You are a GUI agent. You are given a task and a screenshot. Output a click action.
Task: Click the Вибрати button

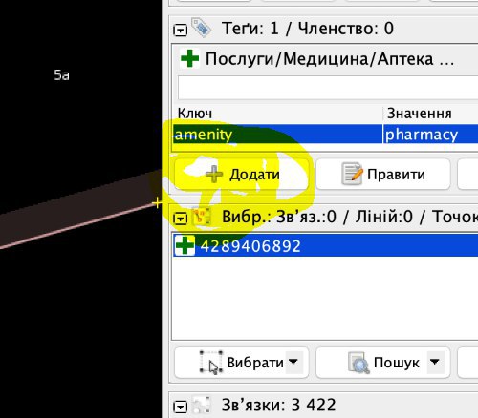[242, 363]
